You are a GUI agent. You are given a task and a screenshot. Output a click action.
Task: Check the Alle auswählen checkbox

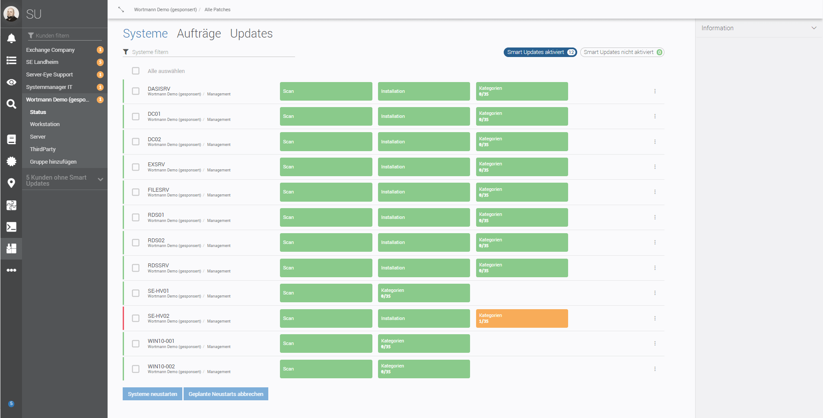click(x=136, y=71)
